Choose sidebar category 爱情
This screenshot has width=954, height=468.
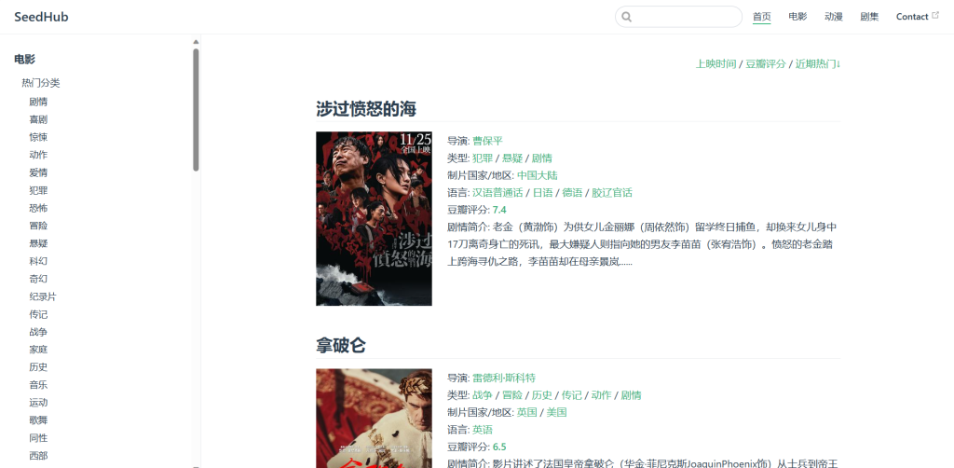click(38, 172)
